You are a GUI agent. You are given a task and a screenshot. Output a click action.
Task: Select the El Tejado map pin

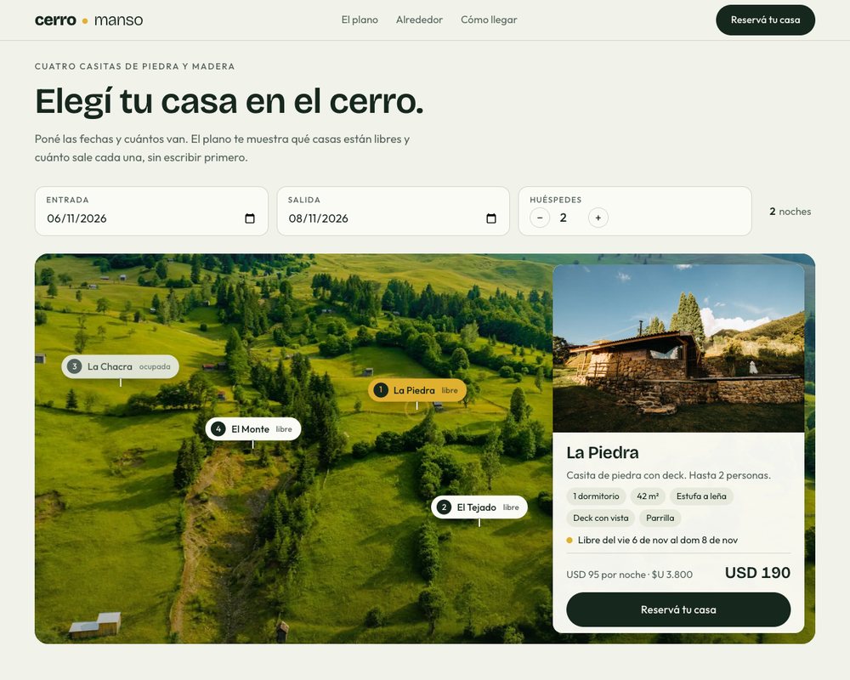click(479, 507)
